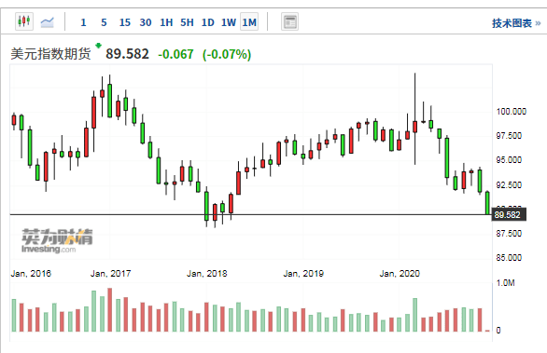Click the 95.000 price axis label
Viewport: 547px width, 353px height.
pos(509,160)
